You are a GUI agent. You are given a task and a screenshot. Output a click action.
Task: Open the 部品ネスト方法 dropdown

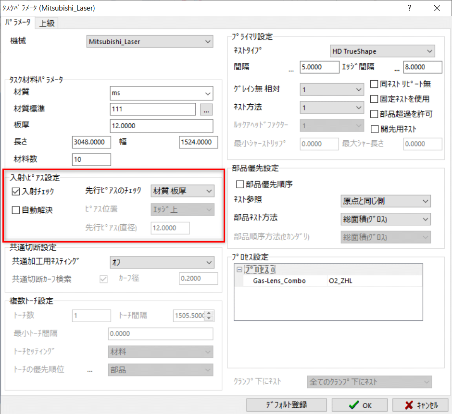click(386, 219)
